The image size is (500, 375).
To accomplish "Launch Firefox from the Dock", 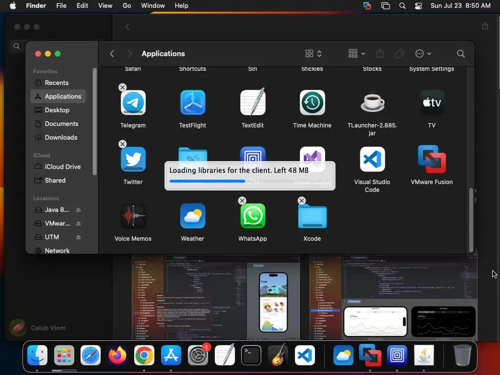I will point(117,355).
